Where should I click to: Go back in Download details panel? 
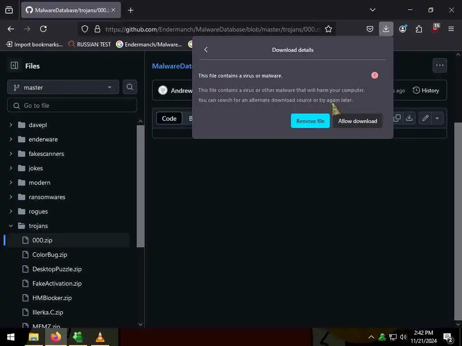click(206, 50)
